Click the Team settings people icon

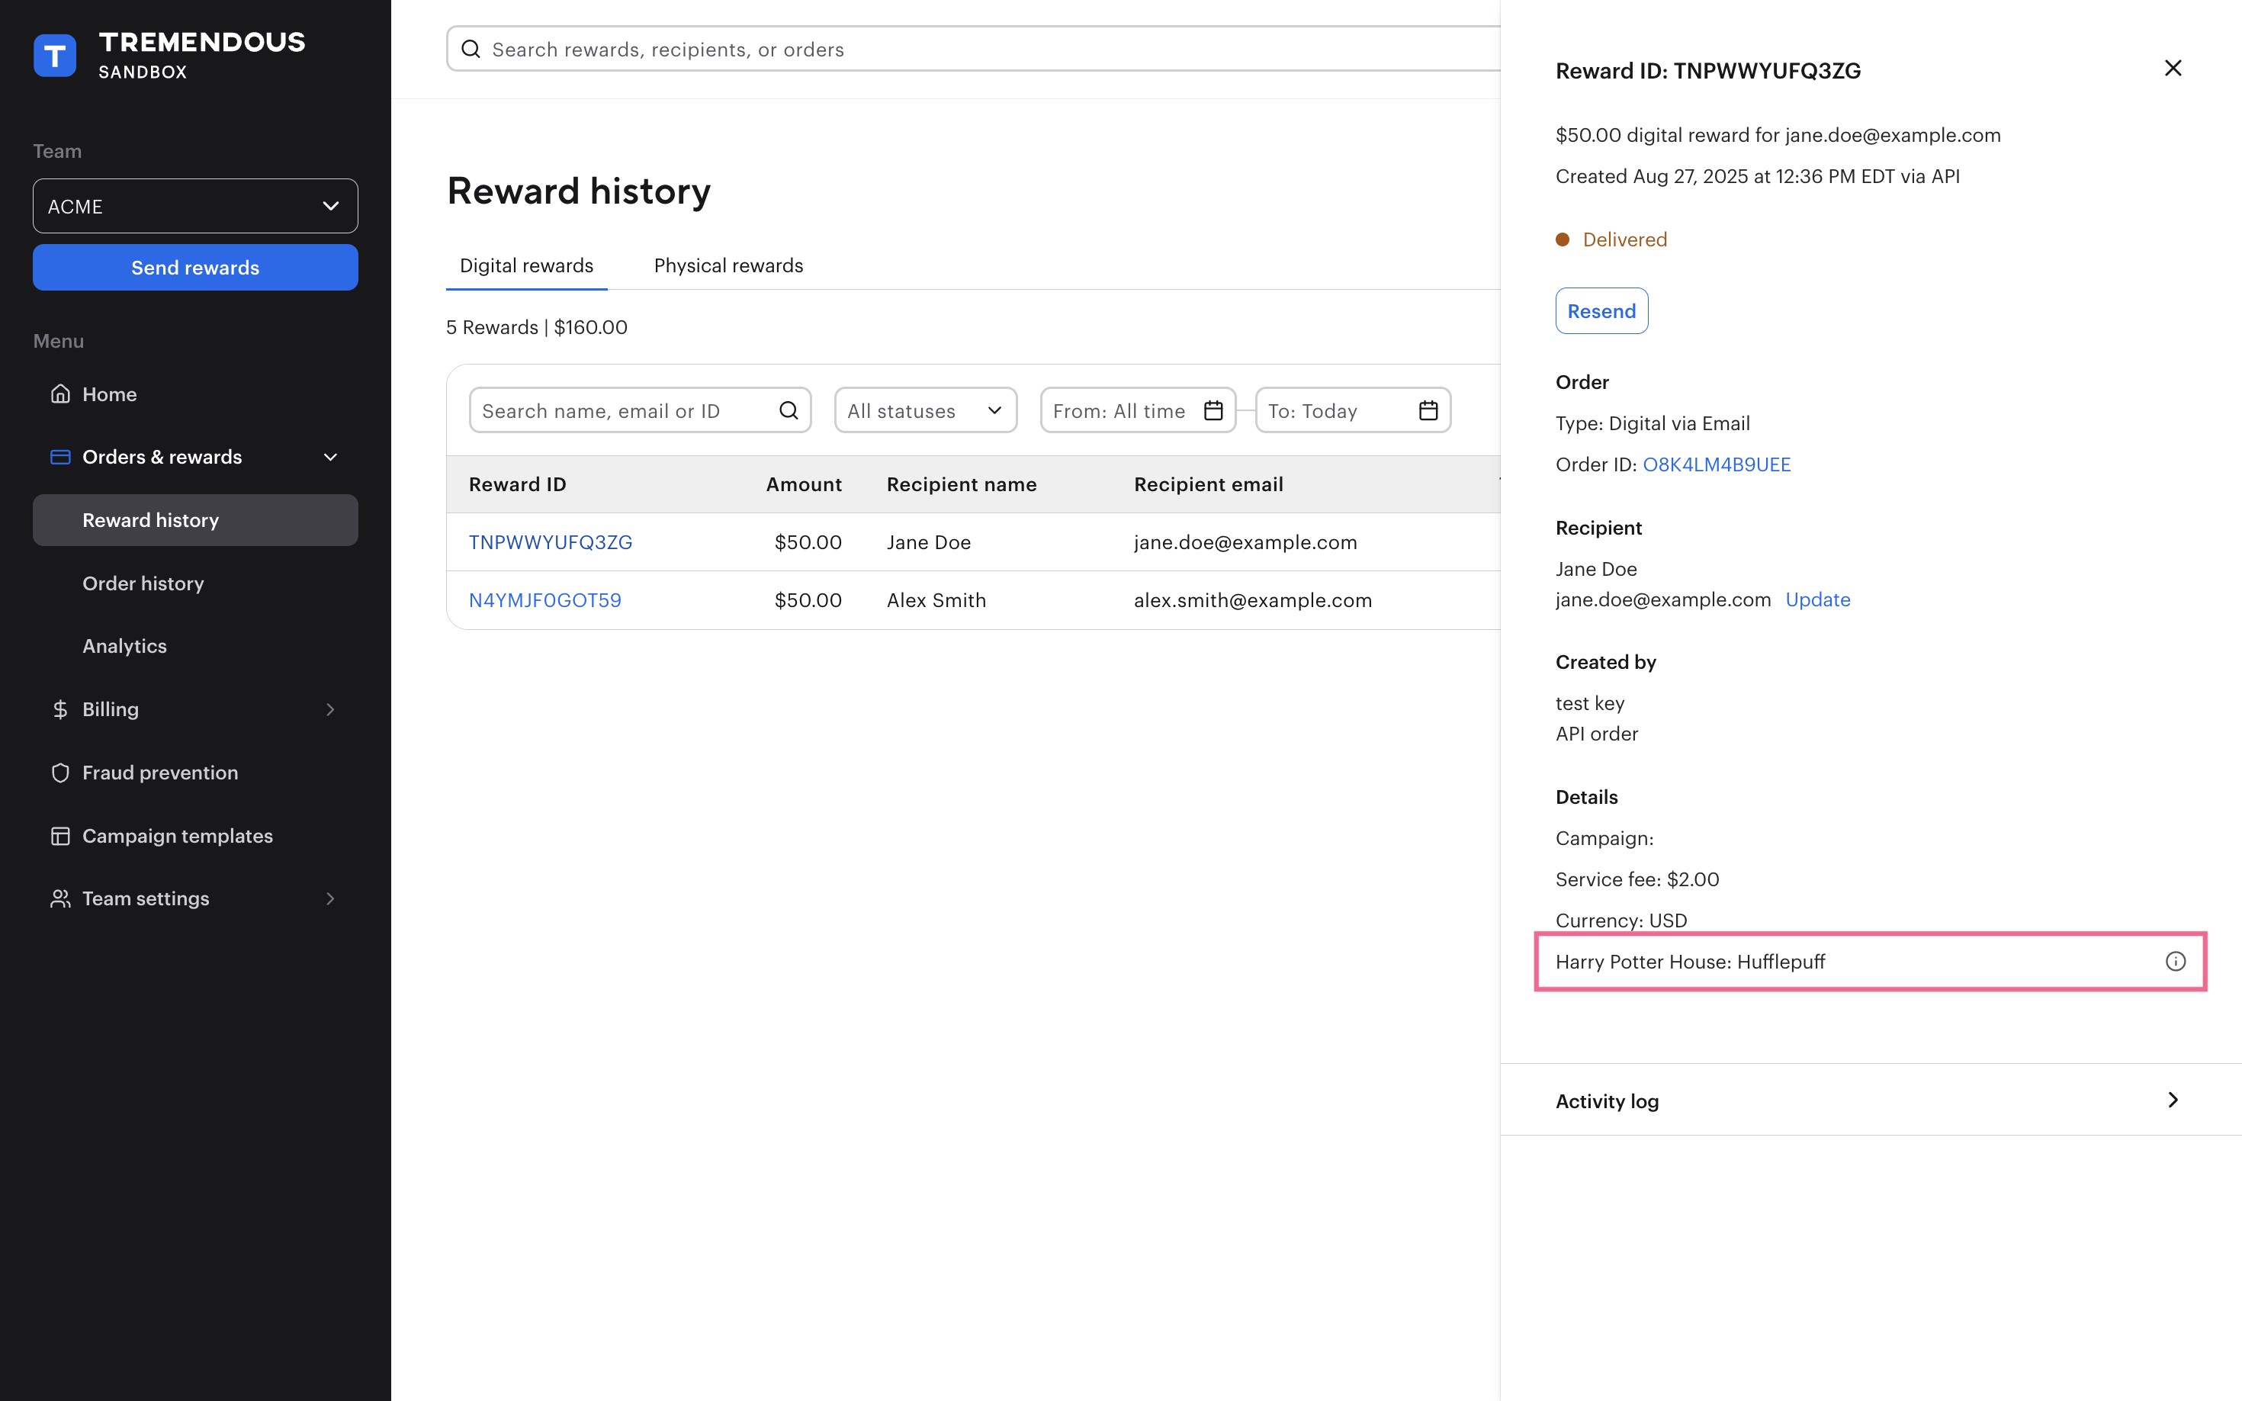tap(60, 898)
